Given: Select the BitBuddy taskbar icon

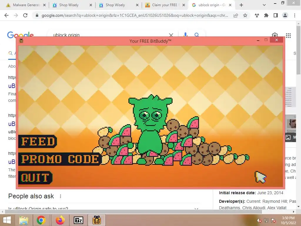Looking at the screenshot, I should [x=97, y=220].
